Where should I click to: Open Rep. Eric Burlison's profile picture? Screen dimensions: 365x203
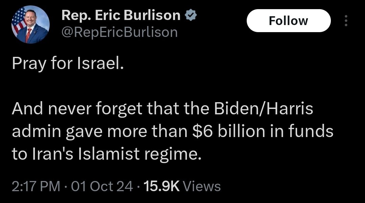(30, 24)
